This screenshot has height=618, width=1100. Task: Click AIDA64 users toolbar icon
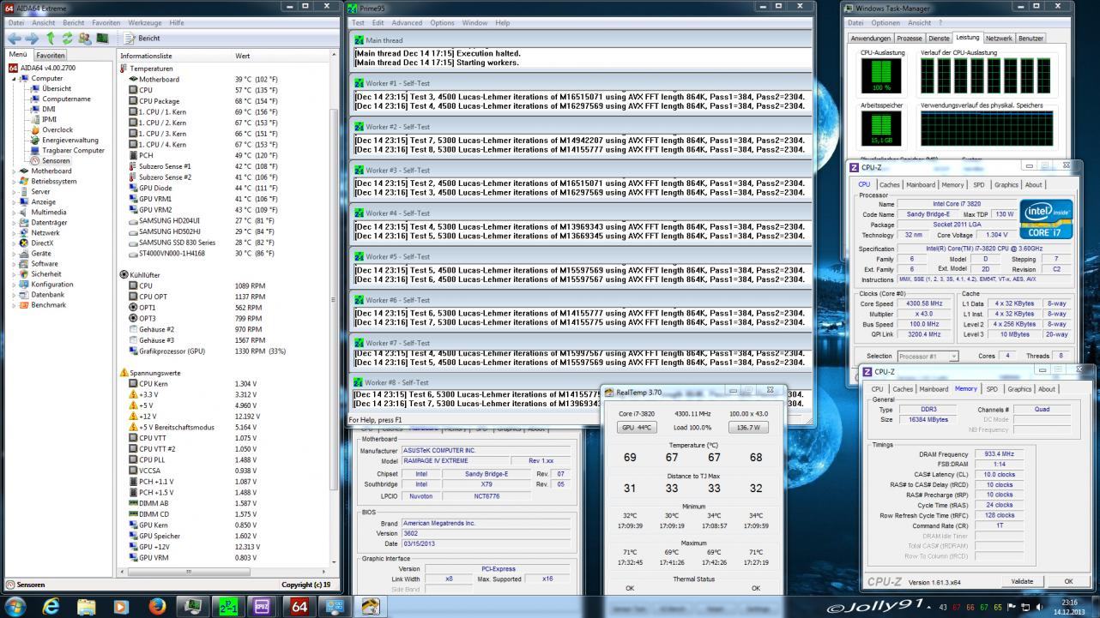point(84,39)
